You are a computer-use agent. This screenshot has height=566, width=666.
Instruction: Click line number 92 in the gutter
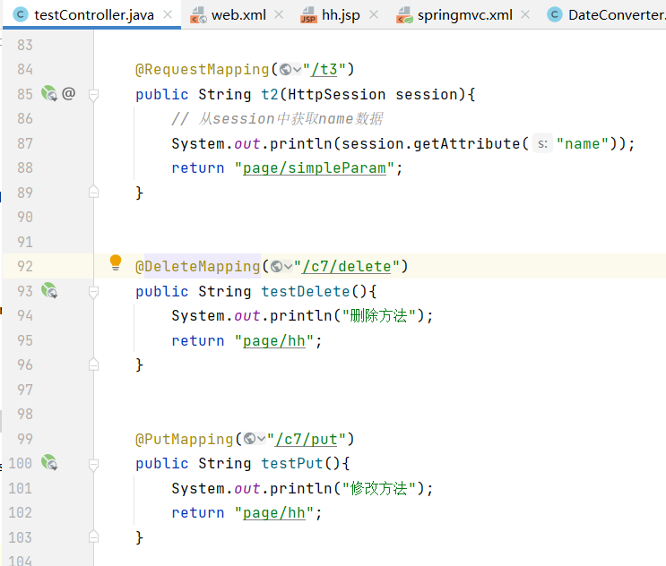[24, 266]
